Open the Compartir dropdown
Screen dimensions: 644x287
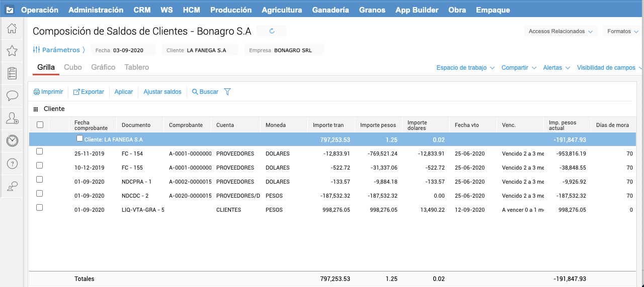(519, 68)
